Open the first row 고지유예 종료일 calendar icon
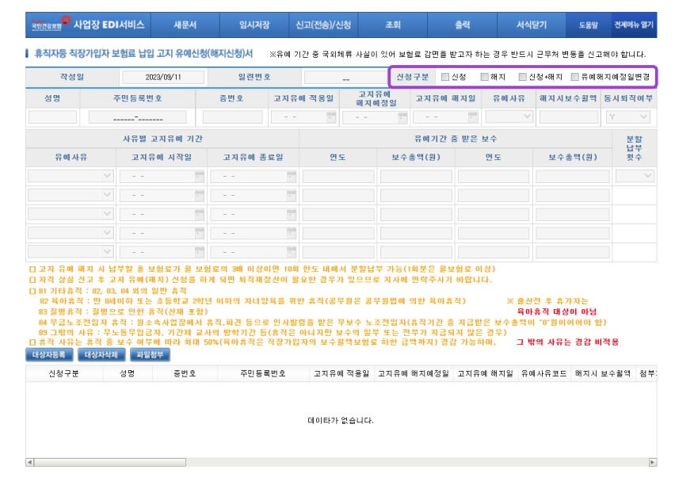Image resolution: width=675 pixels, height=485 pixels. coord(291,175)
